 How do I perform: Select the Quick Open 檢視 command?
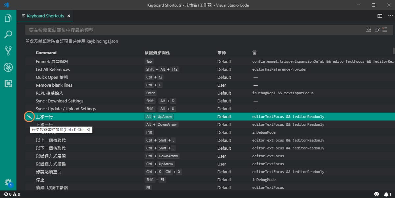51,77
